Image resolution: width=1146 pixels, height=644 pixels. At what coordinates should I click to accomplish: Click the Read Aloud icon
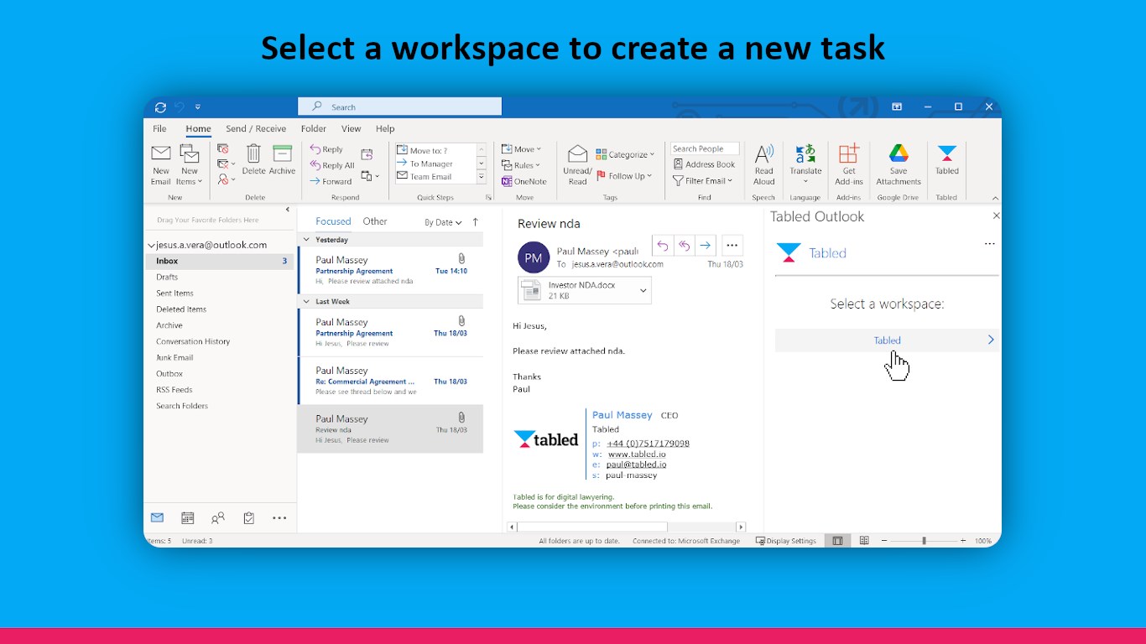click(763, 154)
